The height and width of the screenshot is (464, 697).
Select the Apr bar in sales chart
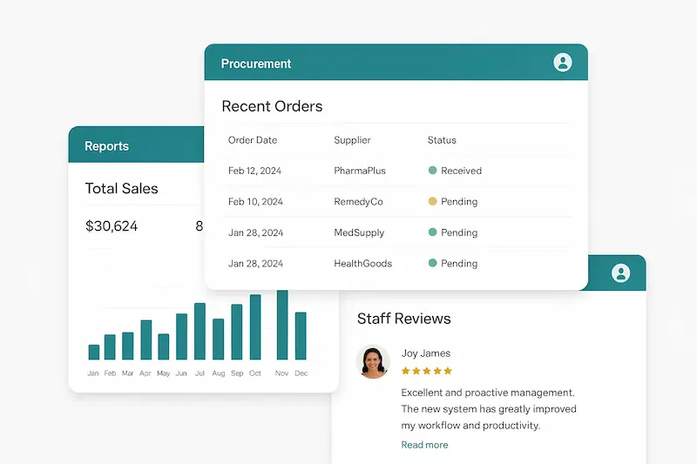pos(146,340)
